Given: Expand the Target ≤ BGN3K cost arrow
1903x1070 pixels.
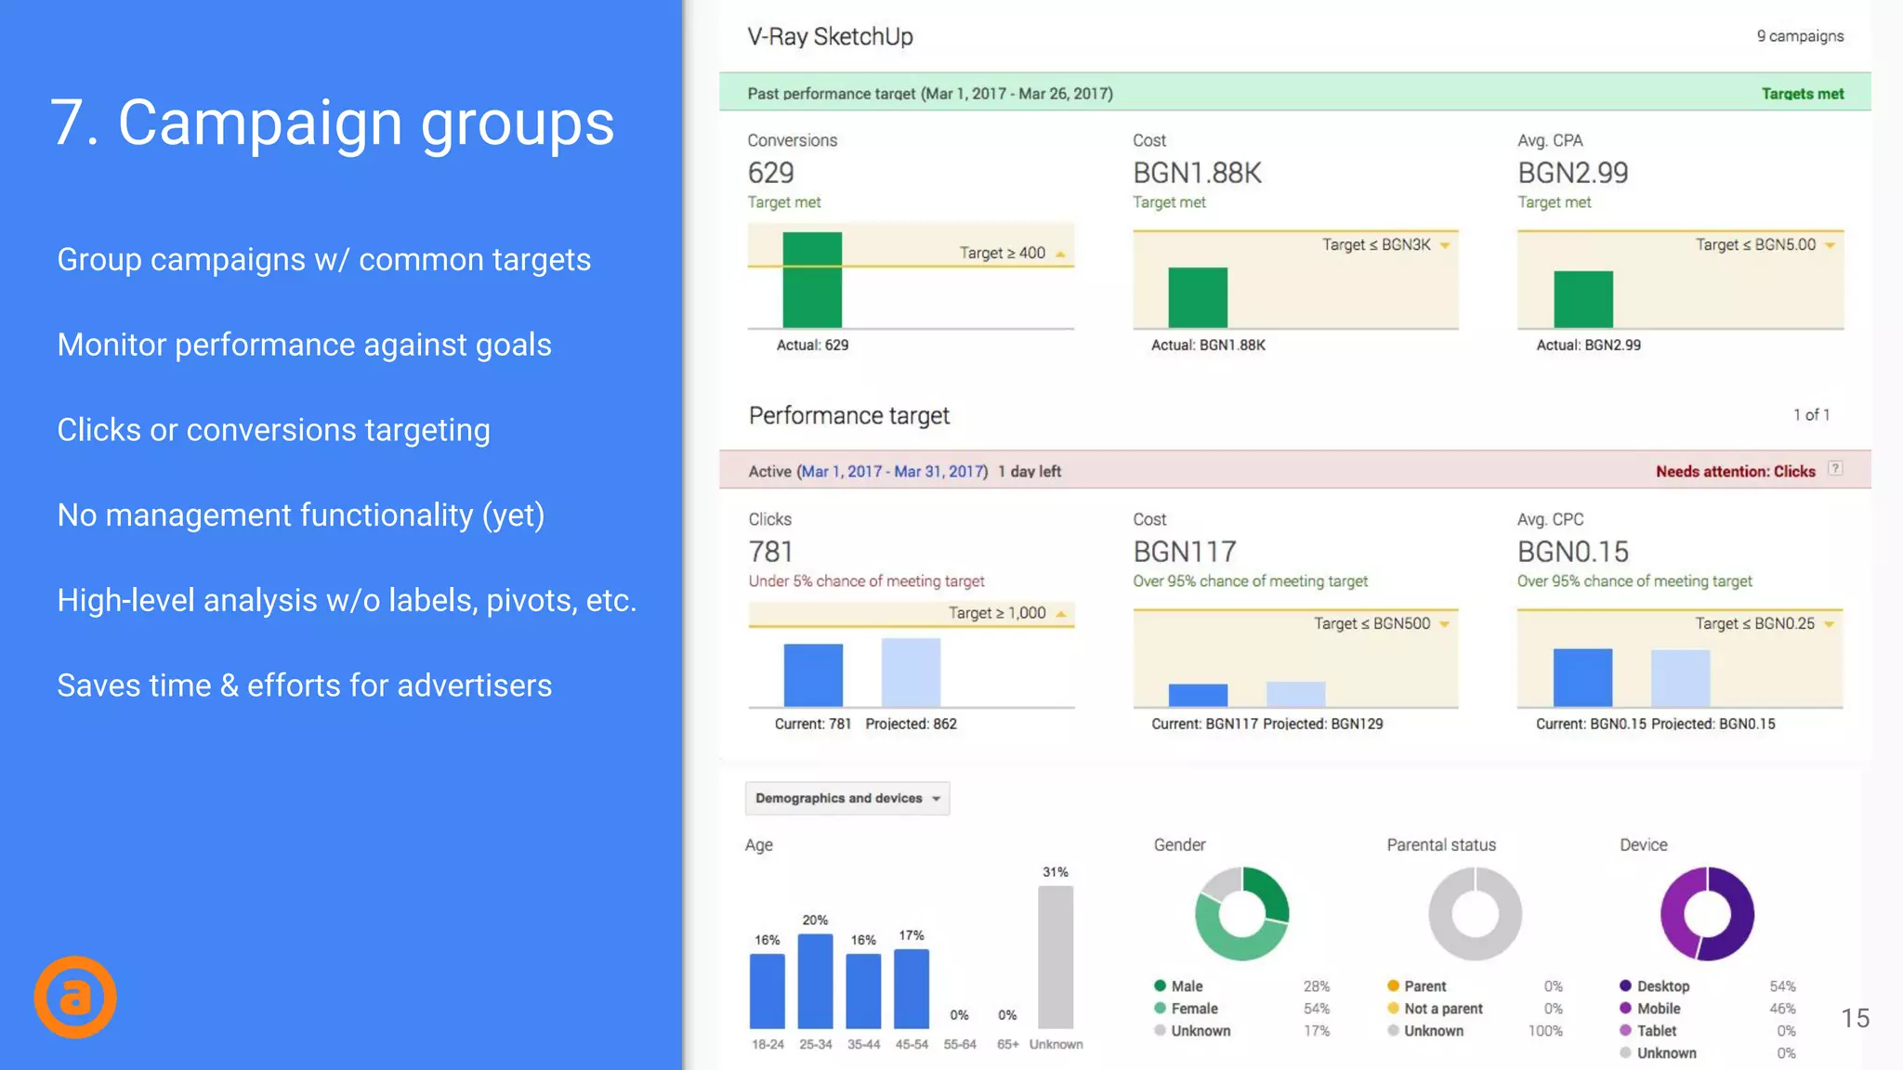Looking at the screenshot, I should (x=1445, y=245).
